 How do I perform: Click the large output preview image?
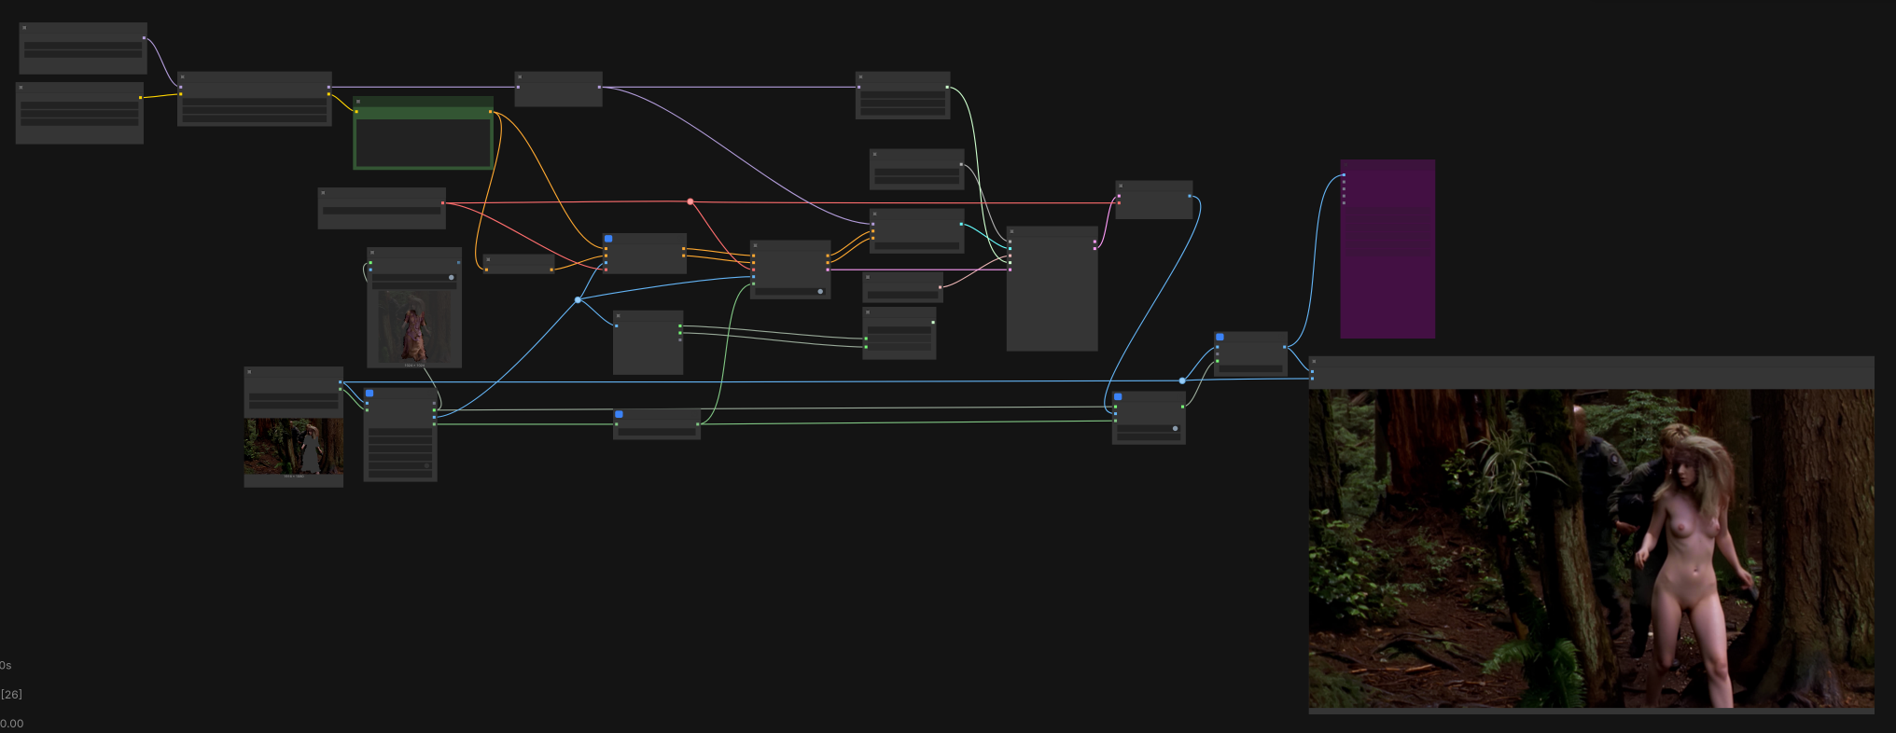pos(1591,548)
